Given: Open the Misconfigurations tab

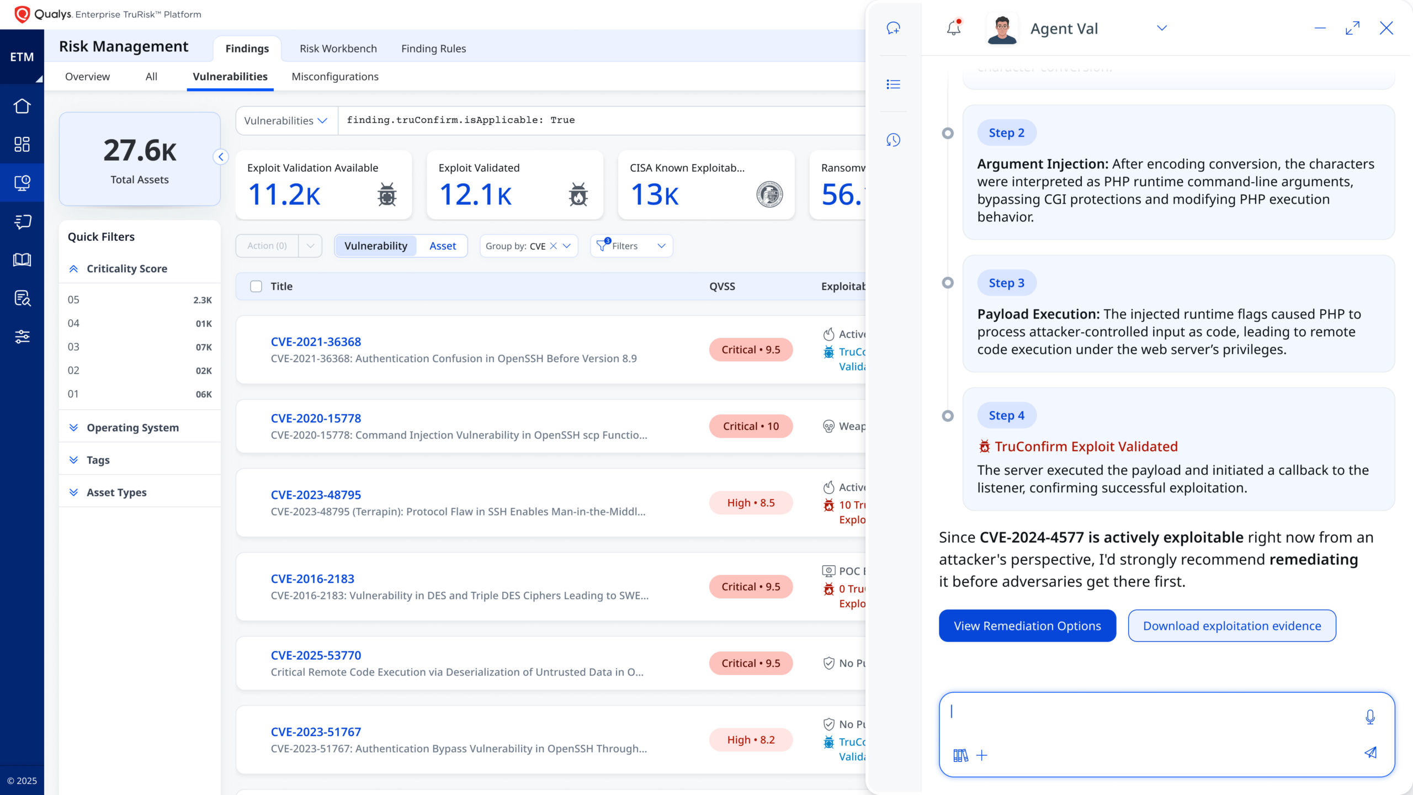Looking at the screenshot, I should [334, 77].
